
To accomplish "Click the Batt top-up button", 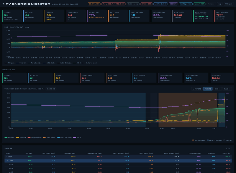I will [133, 4].
